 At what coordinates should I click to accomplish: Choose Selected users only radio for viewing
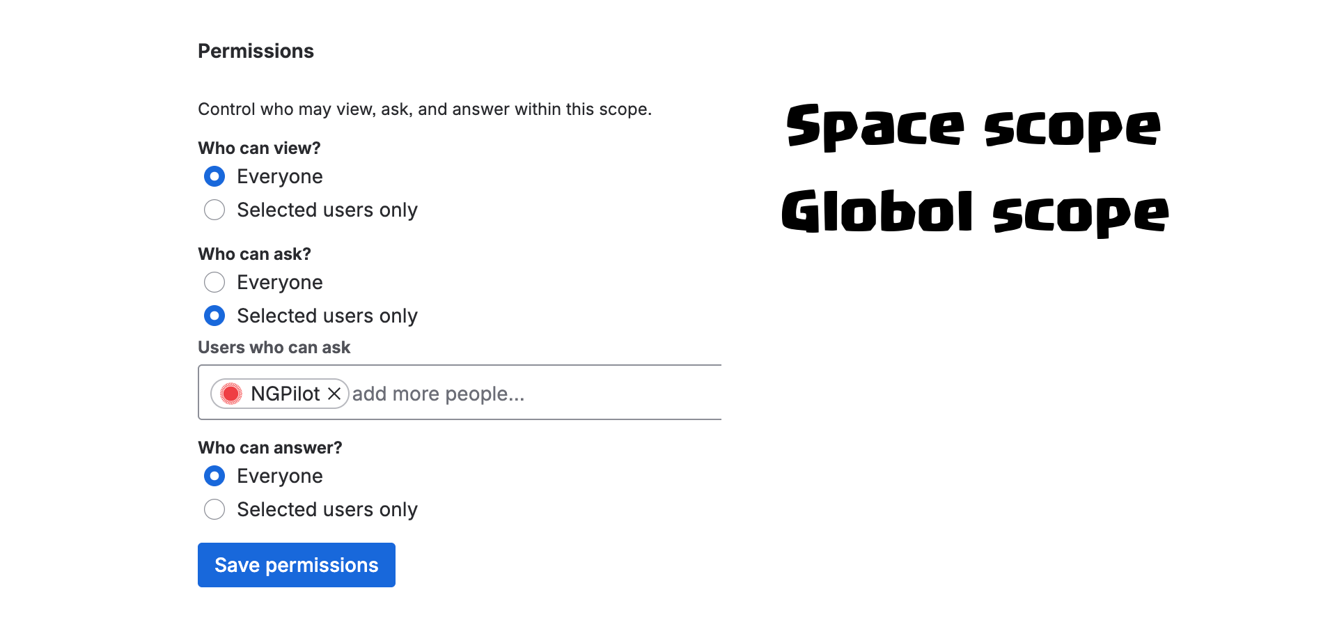point(214,210)
